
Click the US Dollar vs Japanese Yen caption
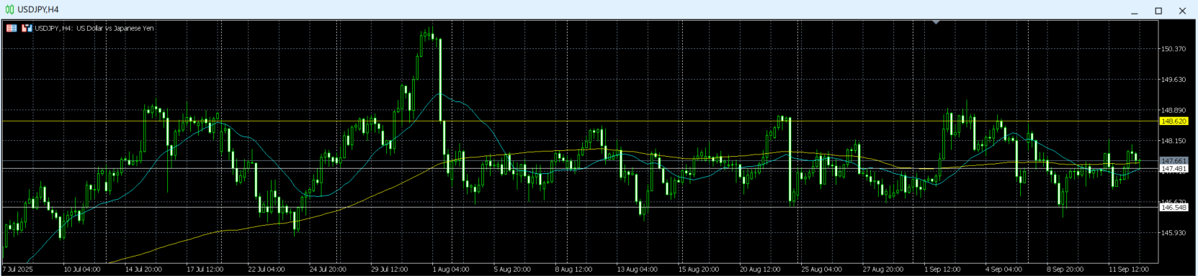[x=115, y=28]
